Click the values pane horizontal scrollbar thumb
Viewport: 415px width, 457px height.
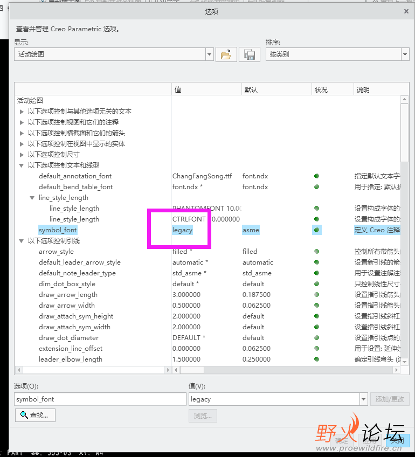coord(192,370)
